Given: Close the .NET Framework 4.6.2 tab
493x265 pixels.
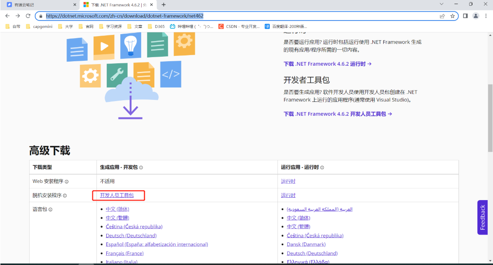Looking at the screenshot, I should (152, 5).
